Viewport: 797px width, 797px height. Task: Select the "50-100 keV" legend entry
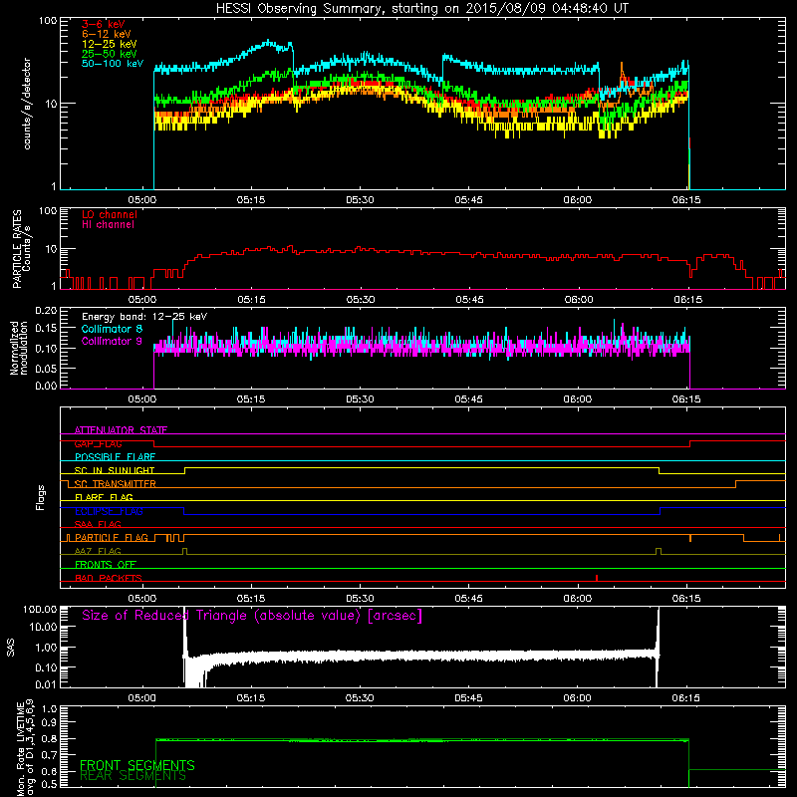(x=113, y=64)
